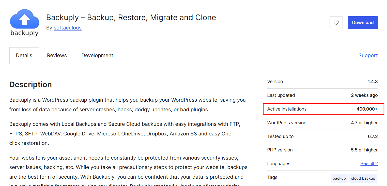
Task: Click the PHP version 5.5 or higher value
Action: 364,150
